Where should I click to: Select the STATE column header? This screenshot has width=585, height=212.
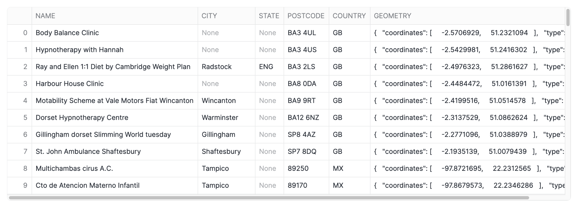(x=269, y=16)
